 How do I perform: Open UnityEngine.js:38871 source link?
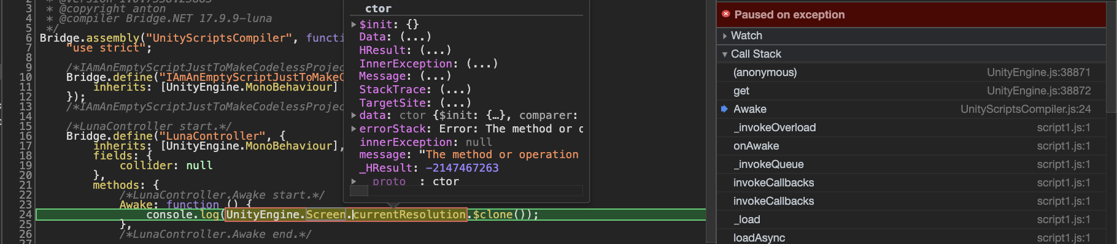pos(1038,72)
